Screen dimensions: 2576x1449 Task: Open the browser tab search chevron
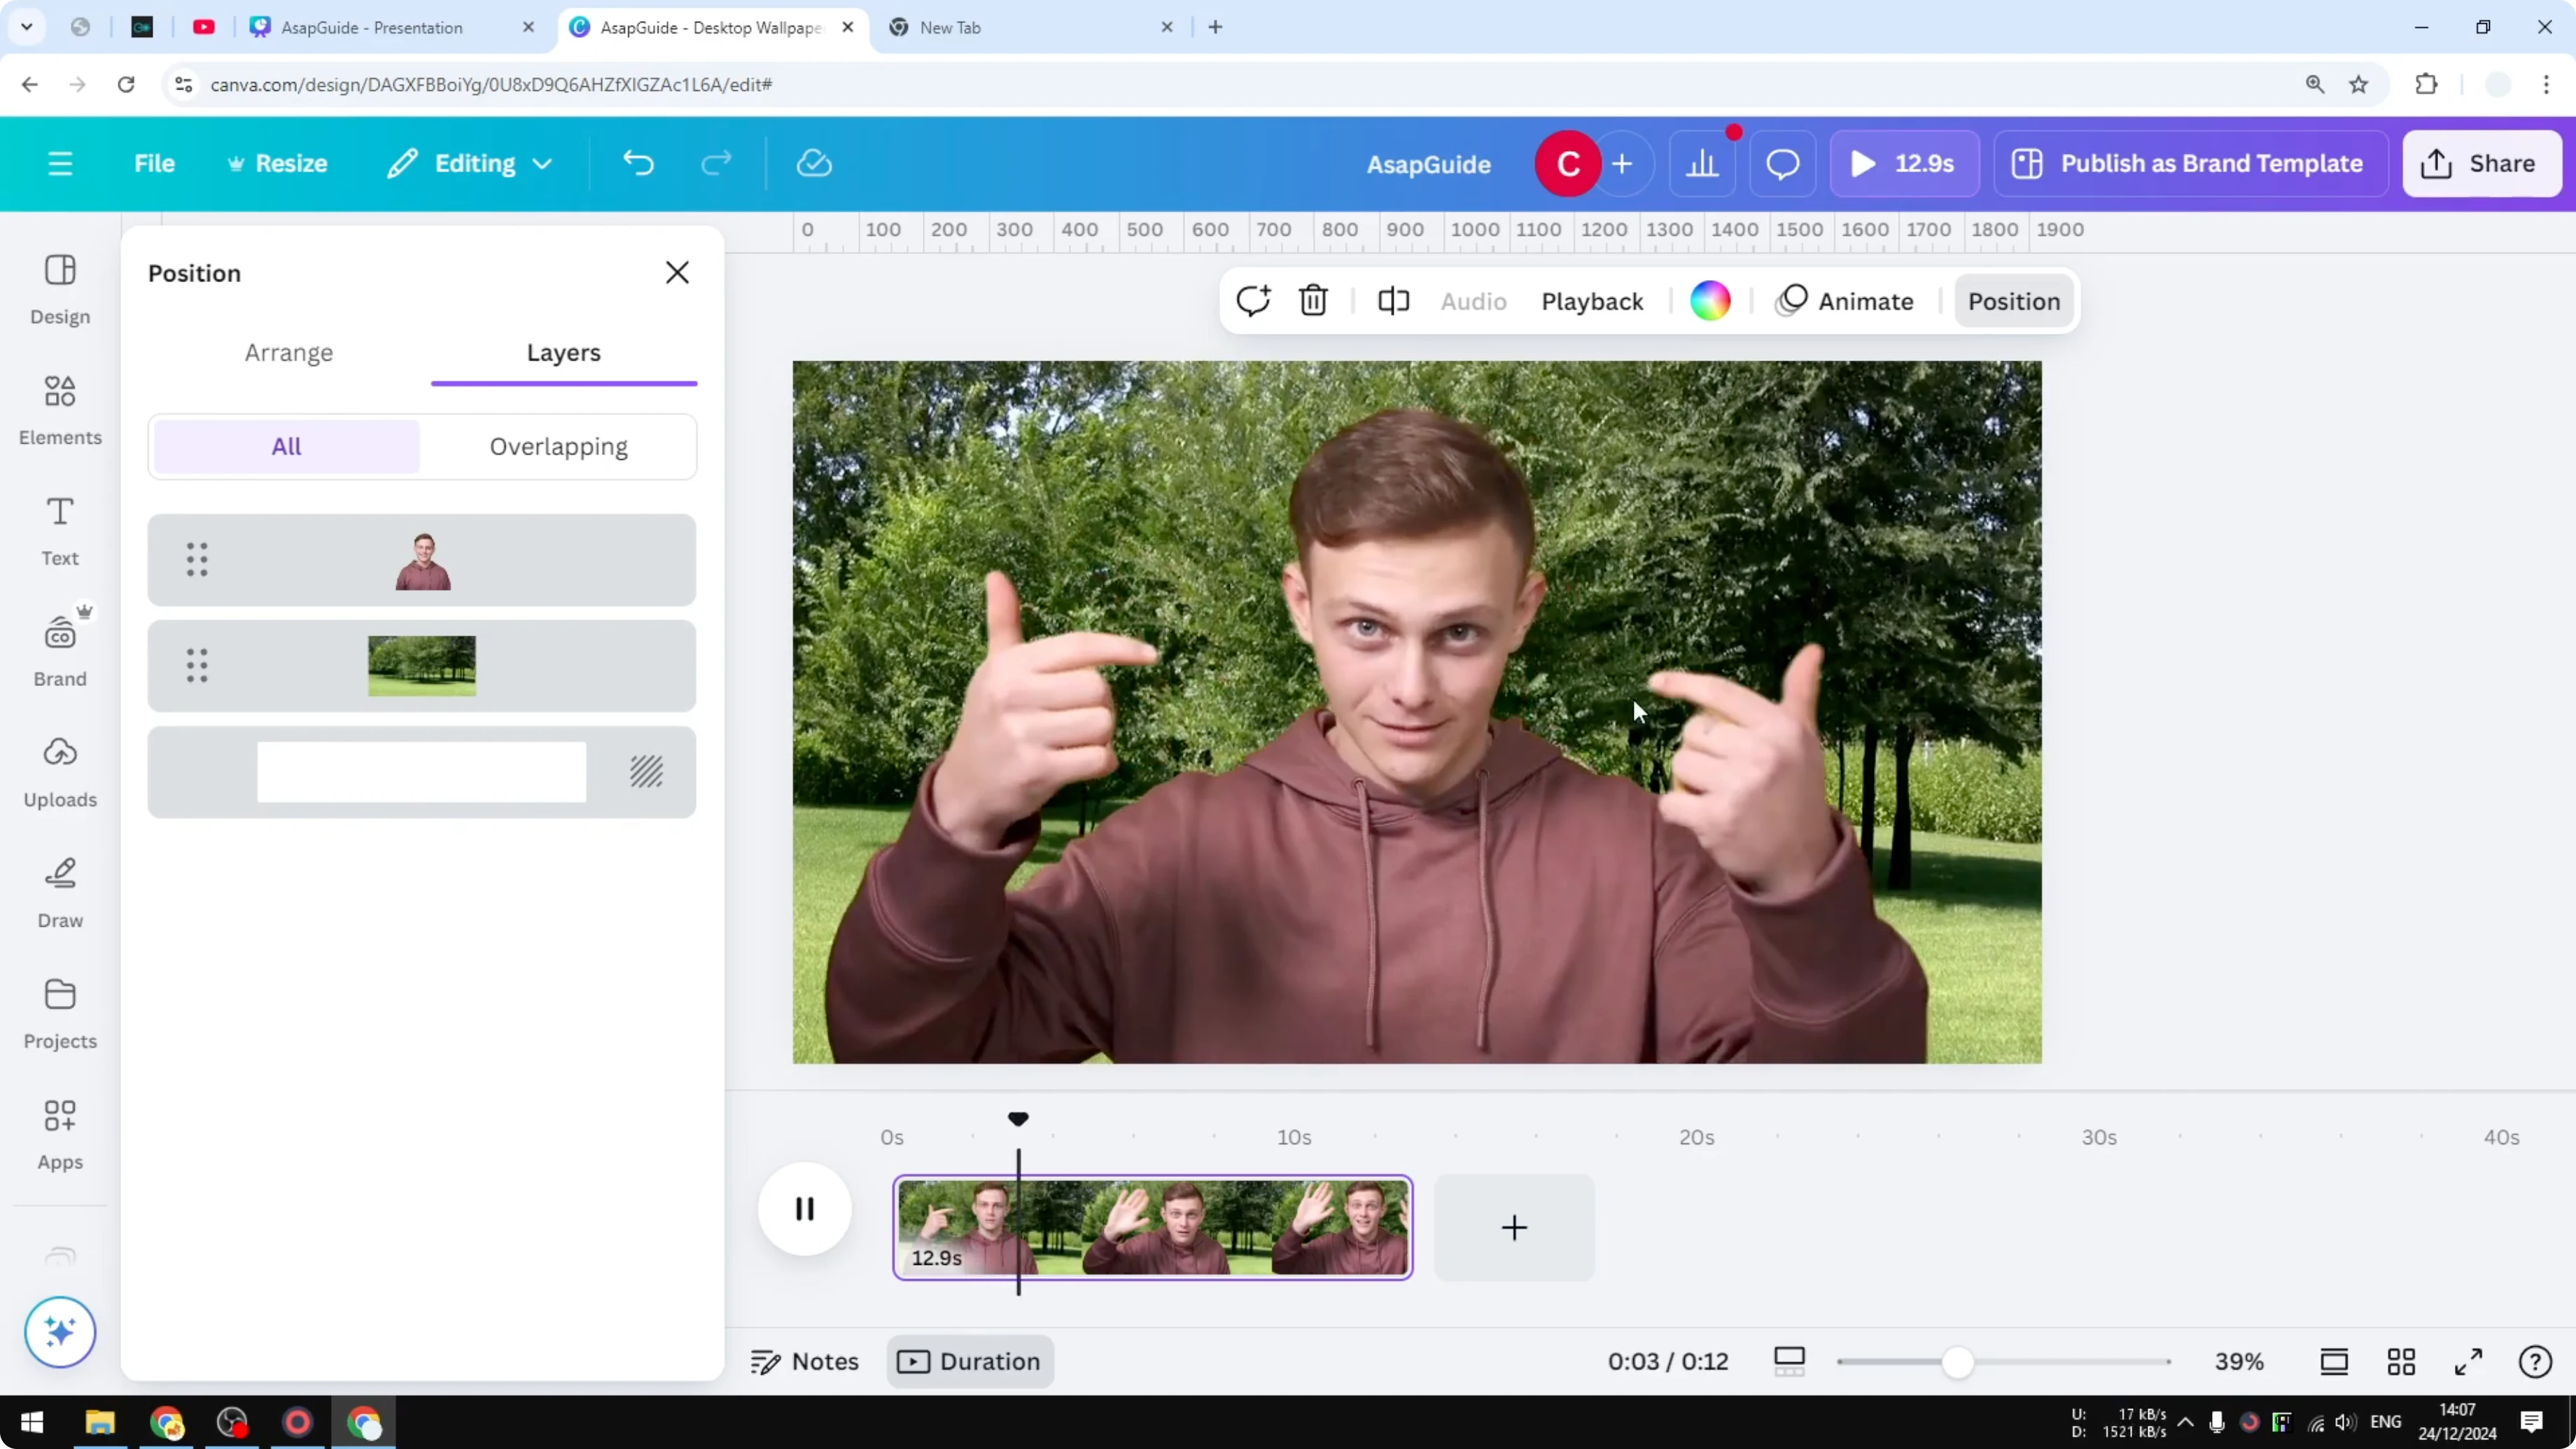27,27
